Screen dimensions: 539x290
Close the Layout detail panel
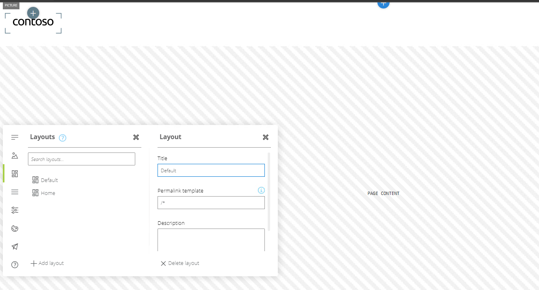point(266,137)
